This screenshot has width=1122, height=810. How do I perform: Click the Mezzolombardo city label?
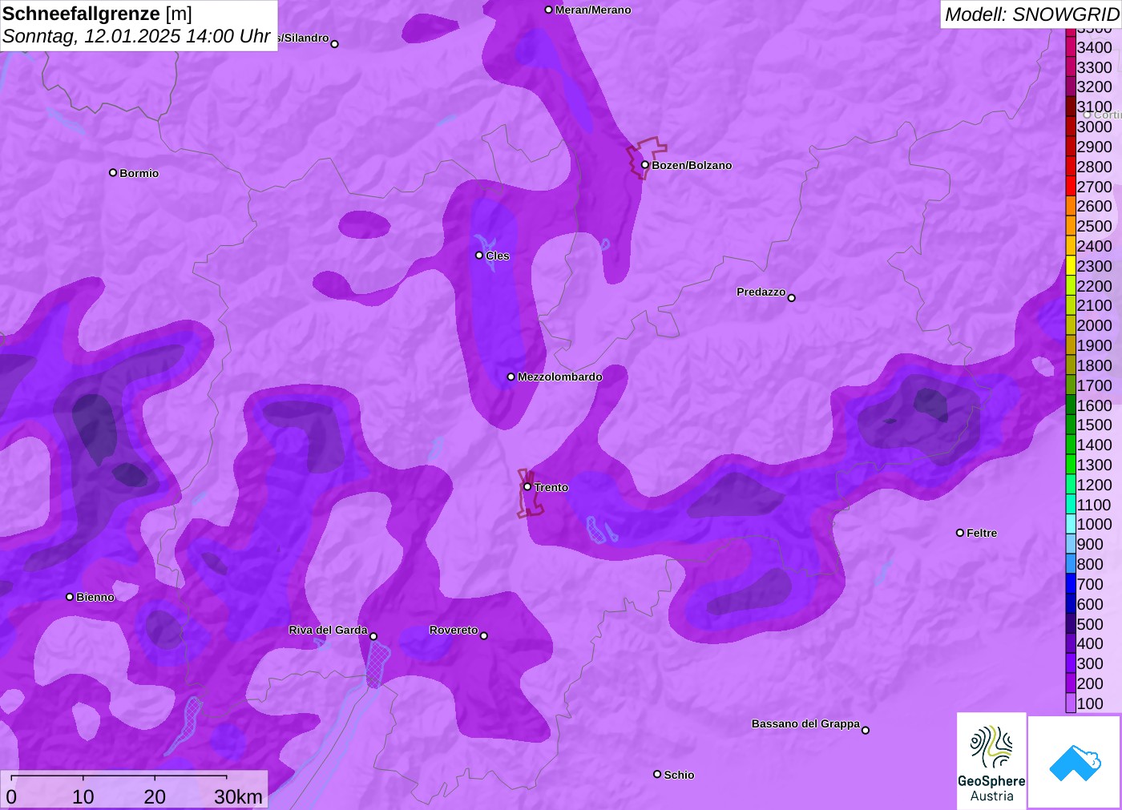pos(560,377)
